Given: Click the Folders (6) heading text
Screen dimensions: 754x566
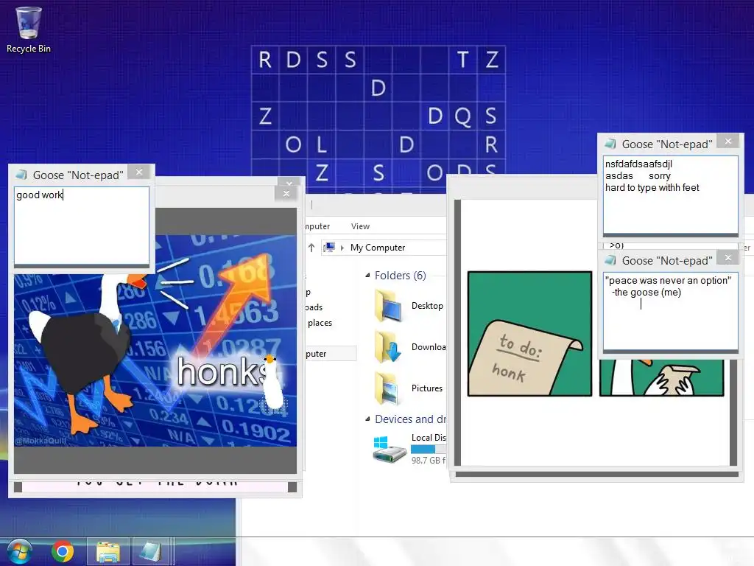Looking at the screenshot, I should tap(400, 276).
